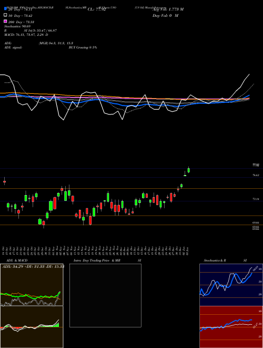Screen dimensions: 263x348
Task: Click the 'MACD: 76.15, 73.87, 2.28 D' readout
Action: [x=26, y=35]
